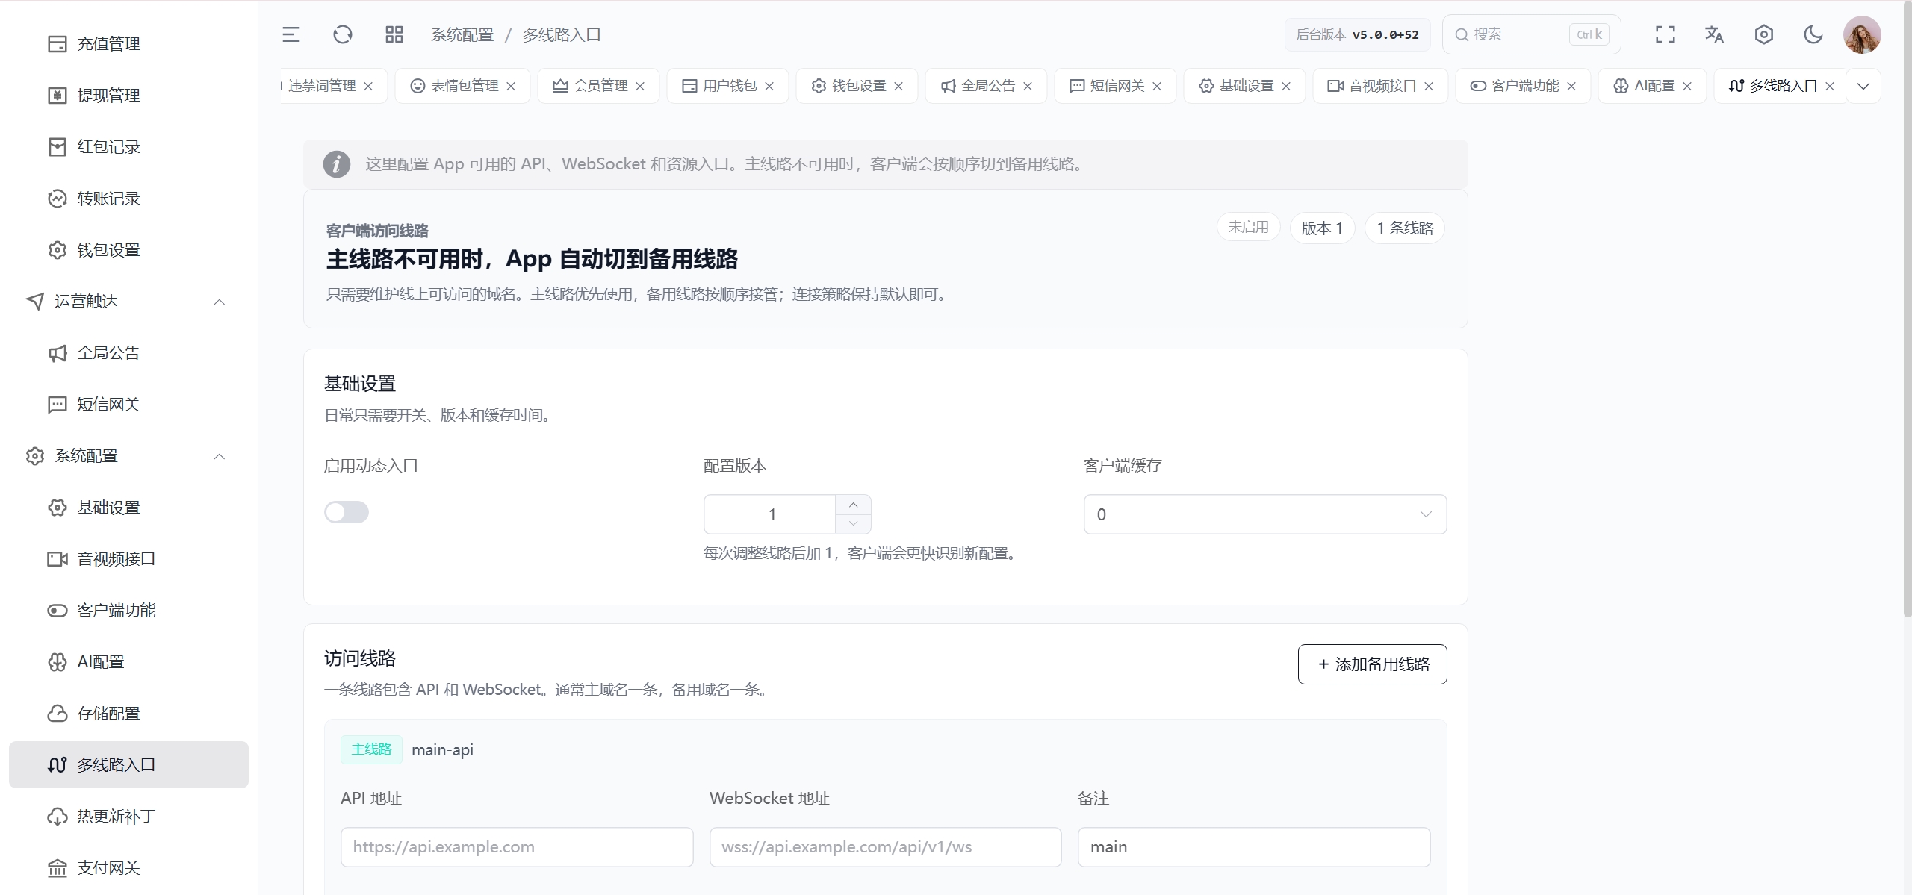Click the 配置版本 number field
Viewport: 1912px width, 895px height.
tap(771, 514)
